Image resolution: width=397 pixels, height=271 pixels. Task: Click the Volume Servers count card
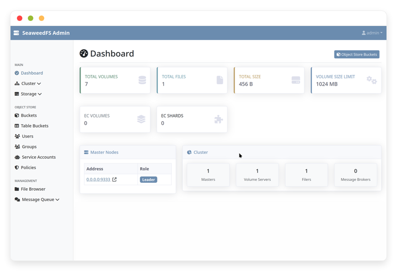pos(257,175)
